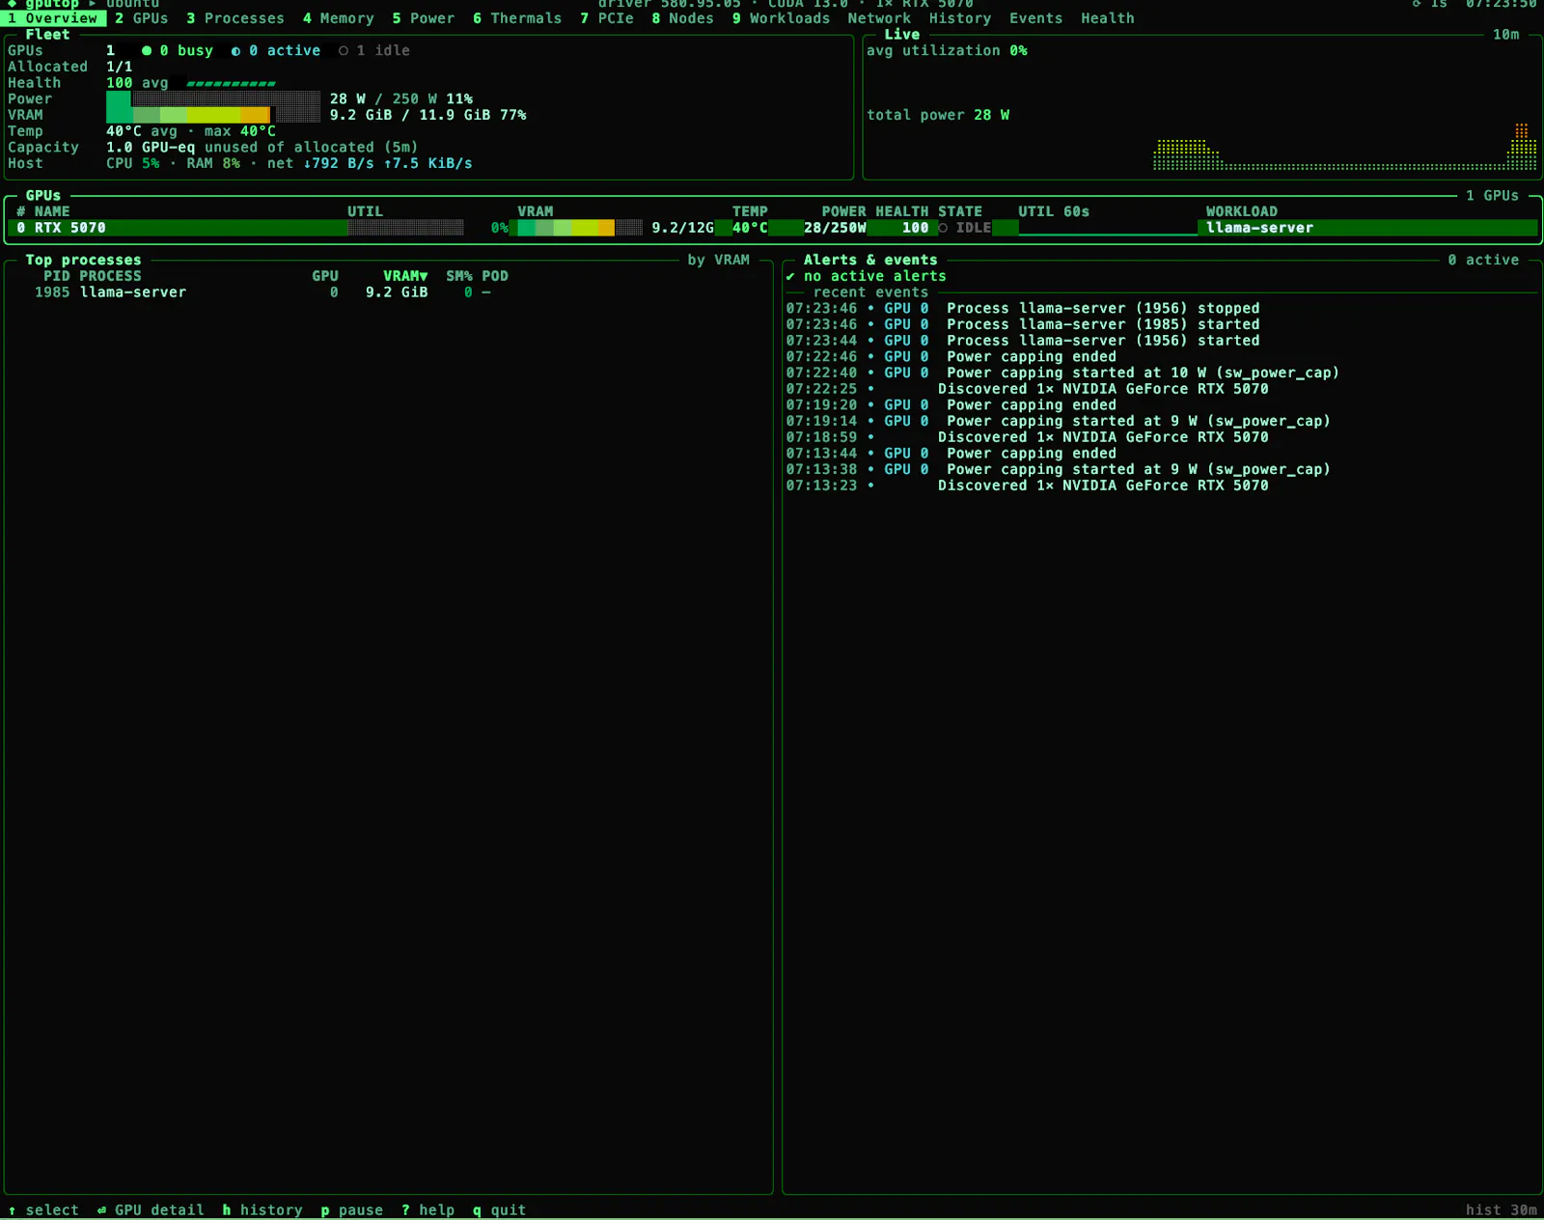Open the Power tab

[423, 18]
